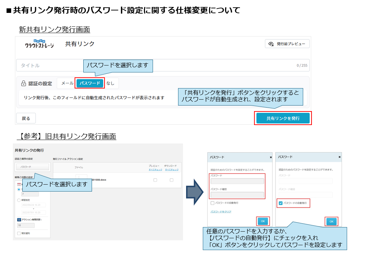The width and height of the screenshot is (391, 256).
Task: Close the left パスワード dialog
Action: [271, 157]
